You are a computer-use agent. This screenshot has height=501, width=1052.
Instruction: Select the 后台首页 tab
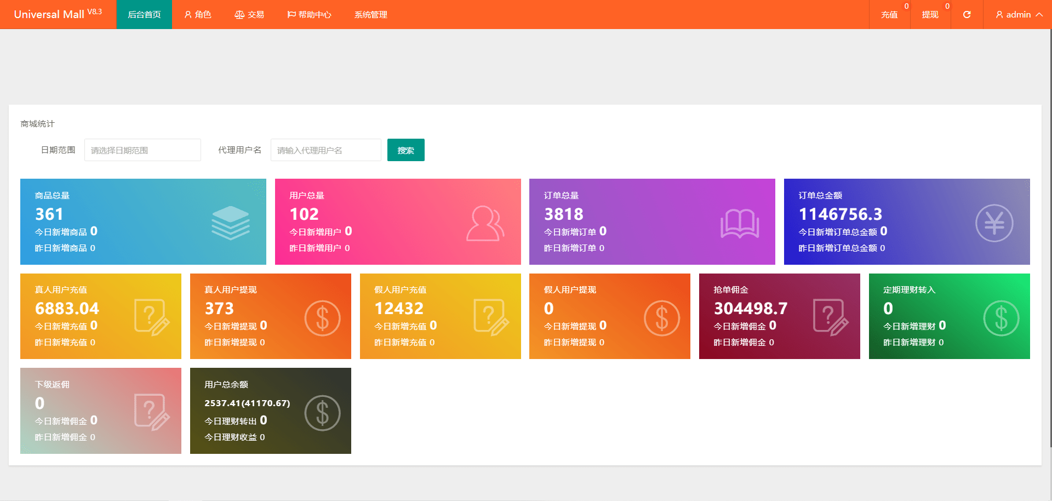coord(144,15)
